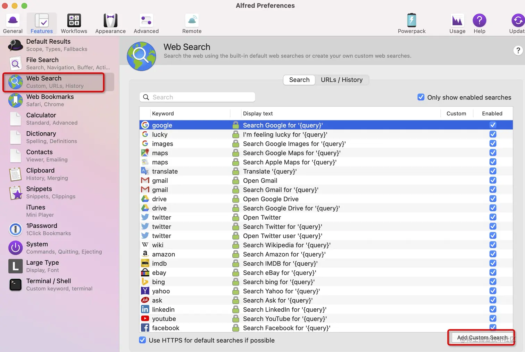This screenshot has height=352, width=525.
Task: Click the Wikipedia W icon
Action: click(145, 245)
